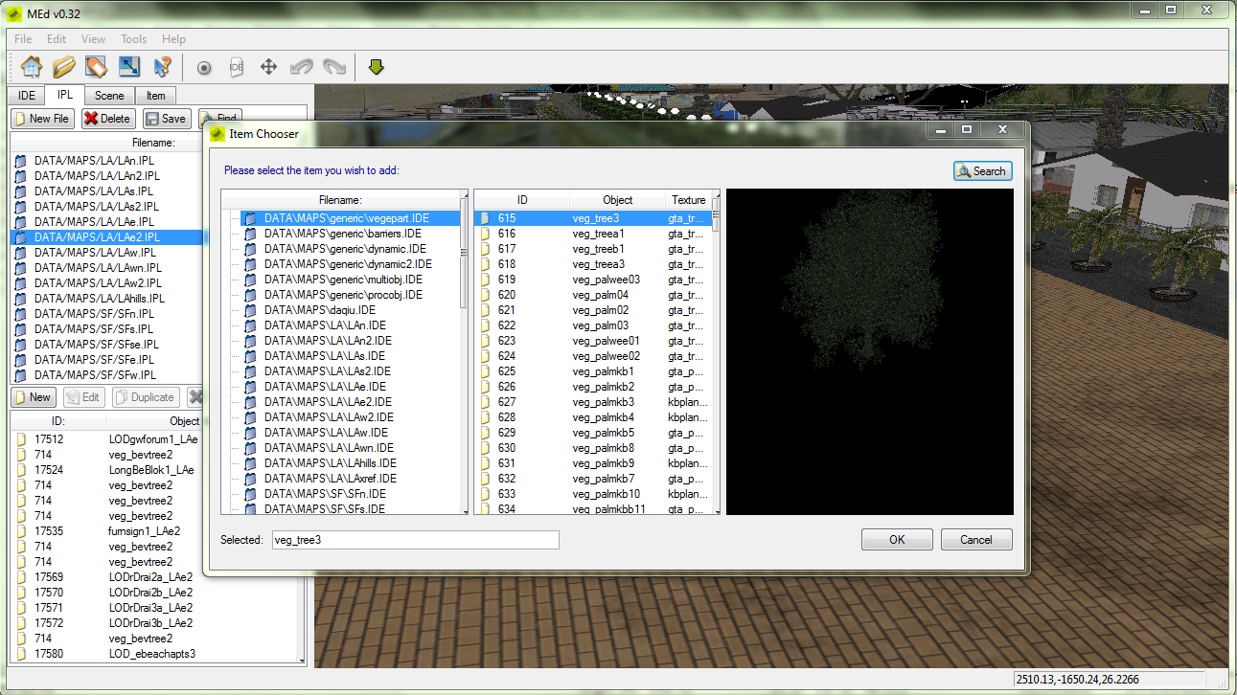Image resolution: width=1237 pixels, height=695 pixels.
Task: Click Cancel in Item Chooser dialog
Action: coord(976,540)
